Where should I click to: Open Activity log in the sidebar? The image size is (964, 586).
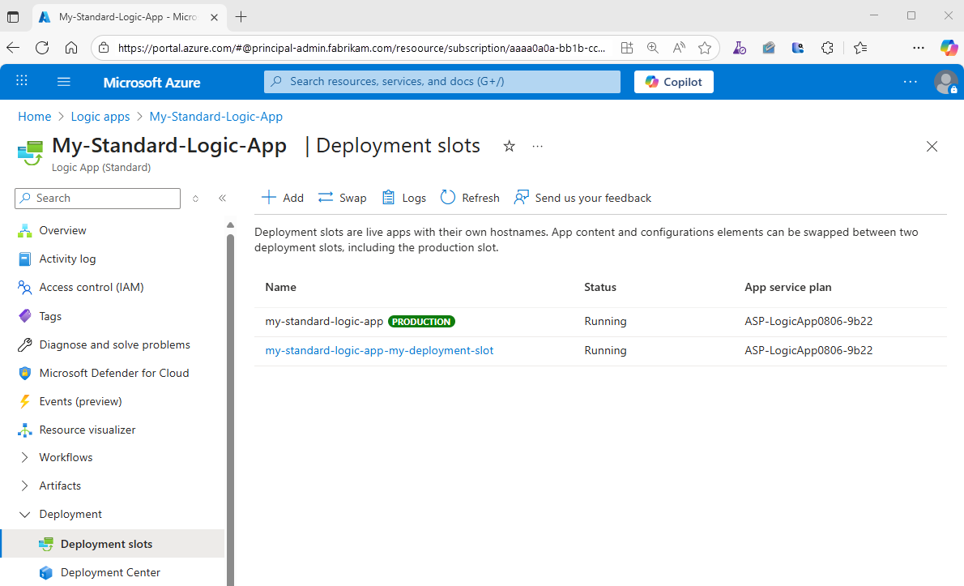click(67, 259)
